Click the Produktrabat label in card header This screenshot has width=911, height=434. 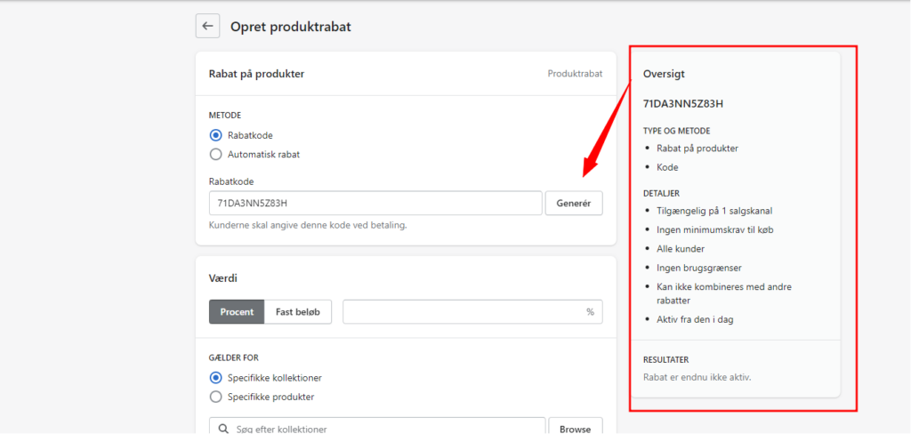[576, 74]
